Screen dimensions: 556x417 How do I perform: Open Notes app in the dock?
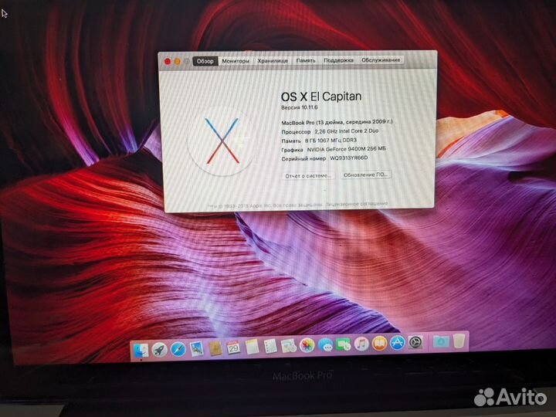pos(252,347)
